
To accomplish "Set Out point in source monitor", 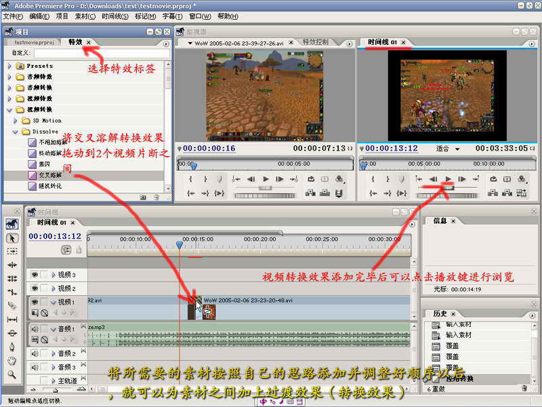I will pyautogui.click(x=205, y=179).
